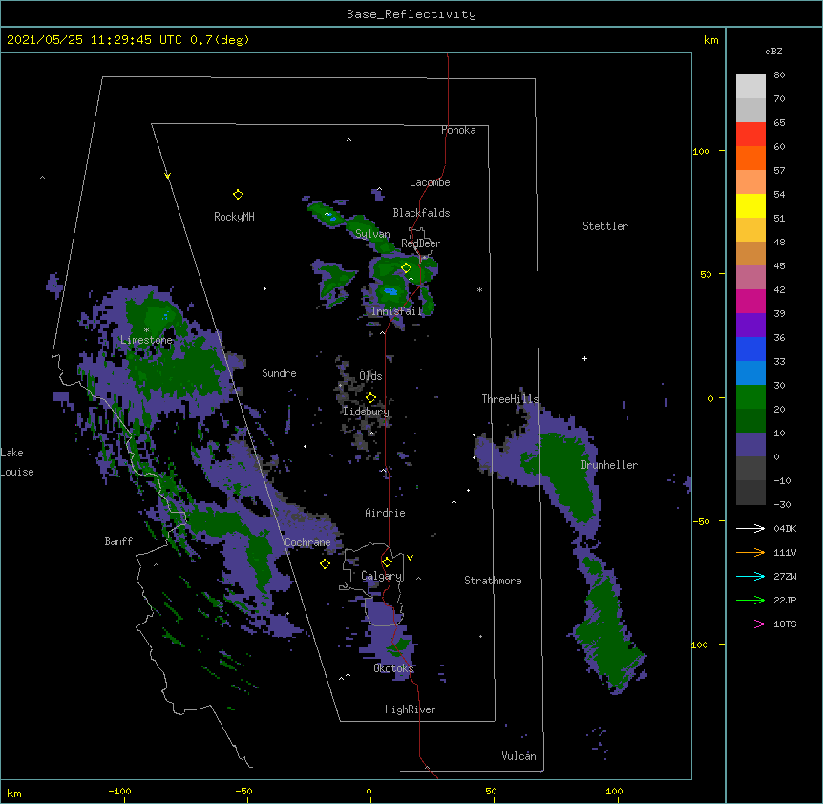This screenshot has width=823, height=804.
Task: Click the Blackfalds label on map
Action: (421, 213)
